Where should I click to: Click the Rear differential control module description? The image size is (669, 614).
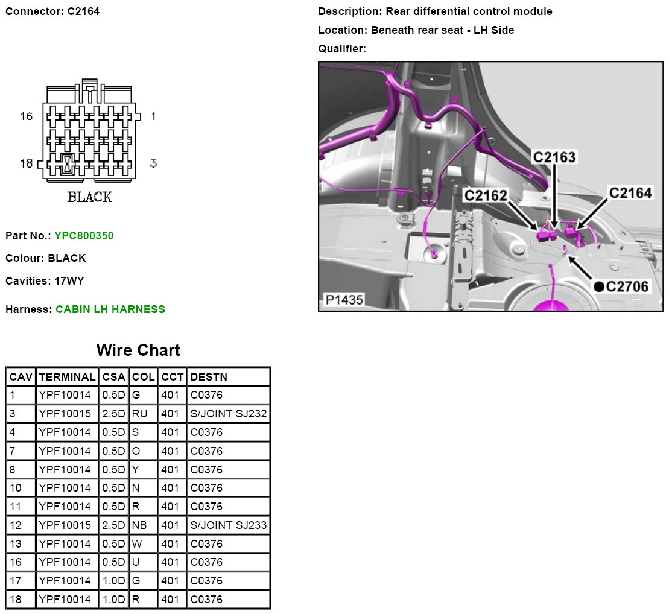pyautogui.click(x=469, y=11)
